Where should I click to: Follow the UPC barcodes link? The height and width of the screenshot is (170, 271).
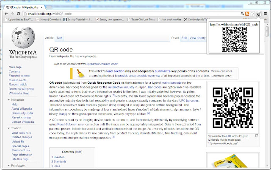click(x=189, y=100)
